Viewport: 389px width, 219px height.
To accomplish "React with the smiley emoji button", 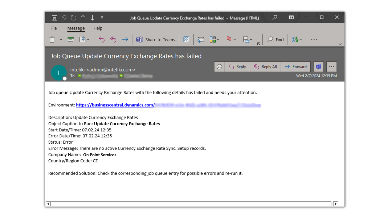I will point(219,67).
